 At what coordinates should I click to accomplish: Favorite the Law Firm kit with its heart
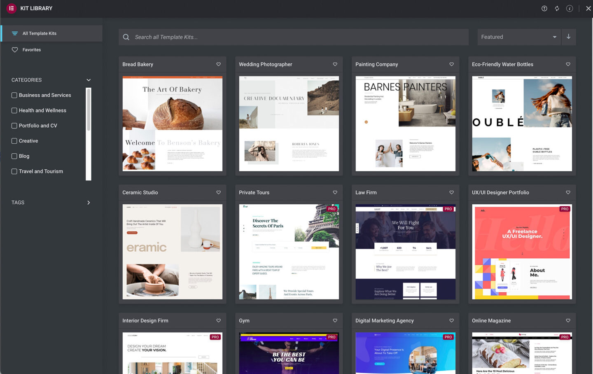452,192
